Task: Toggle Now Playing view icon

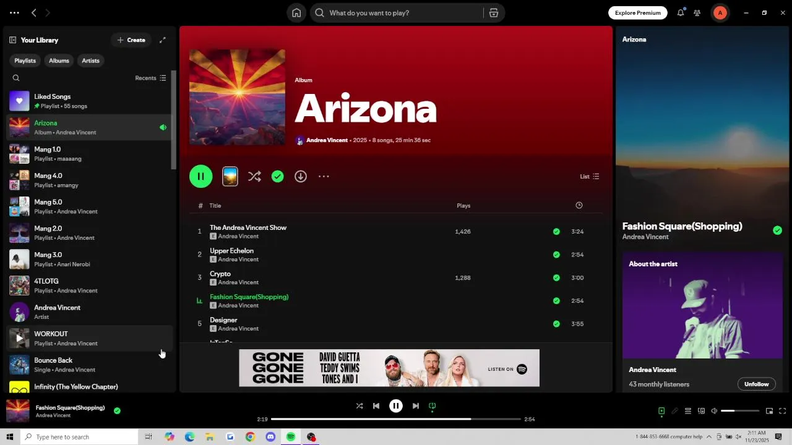Action: coord(661,411)
